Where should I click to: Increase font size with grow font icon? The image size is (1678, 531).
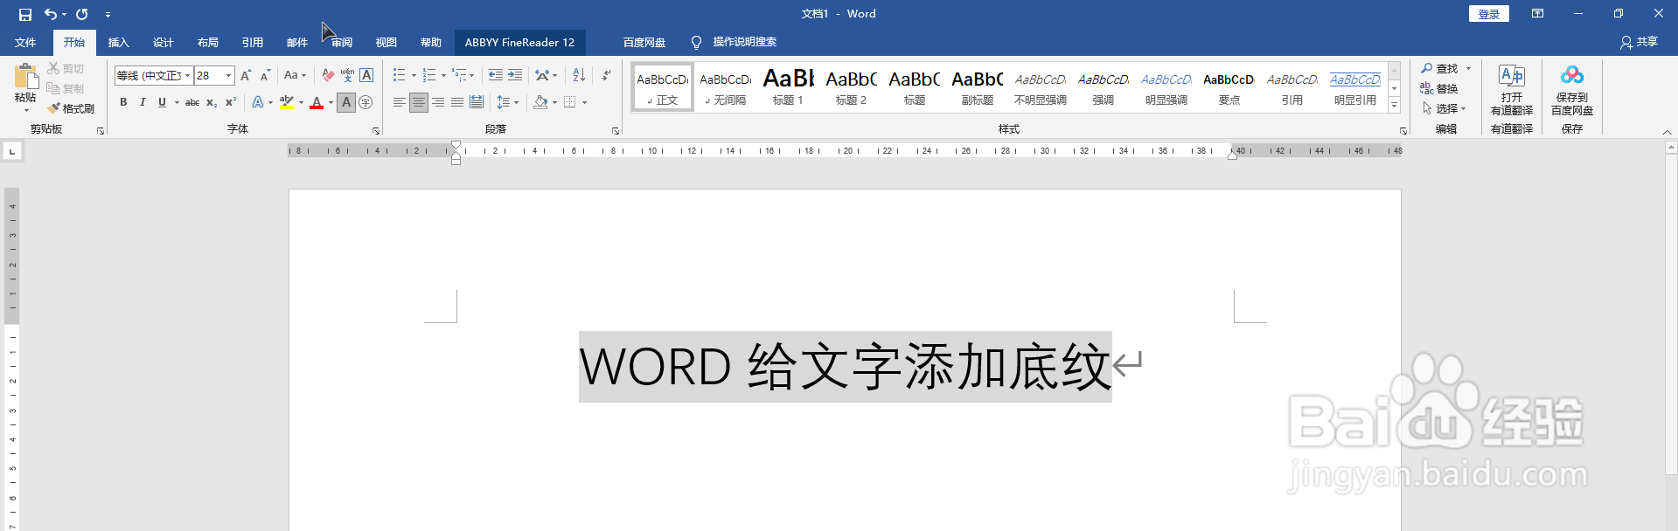click(247, 75)
